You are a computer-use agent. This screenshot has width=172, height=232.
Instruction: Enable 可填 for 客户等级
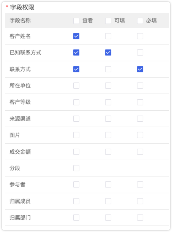[x=108, y=102]
